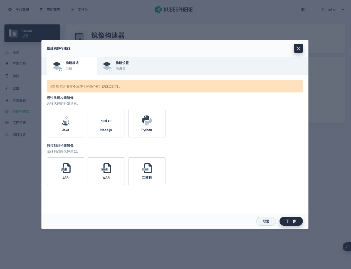This screenshot has height=269, width=351.
Task: Click the 应用商店 stack icon
Action: [x=41, y=9]
